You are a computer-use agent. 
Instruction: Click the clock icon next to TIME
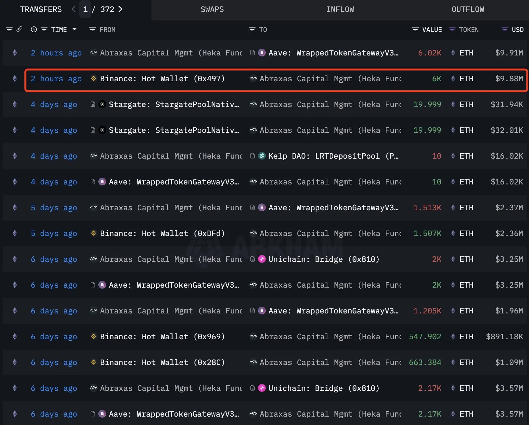pos(33,29)
